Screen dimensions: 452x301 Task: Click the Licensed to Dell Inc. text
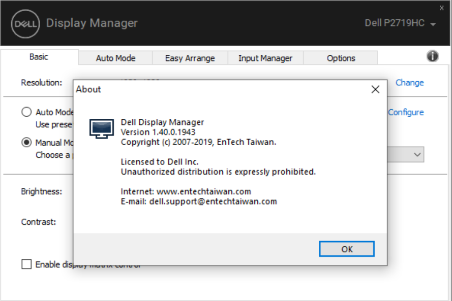pos(160,162)
